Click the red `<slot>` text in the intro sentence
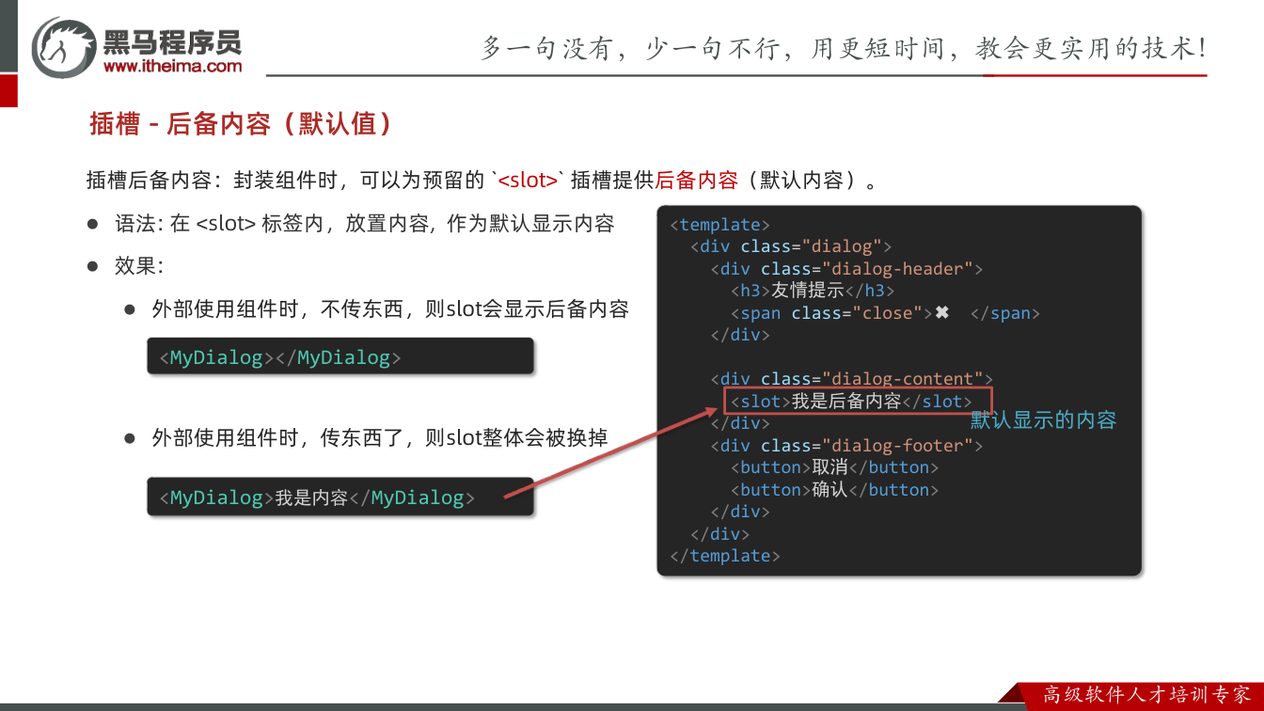The height and width of the screenshot is (711, 1264). [528, 180]
